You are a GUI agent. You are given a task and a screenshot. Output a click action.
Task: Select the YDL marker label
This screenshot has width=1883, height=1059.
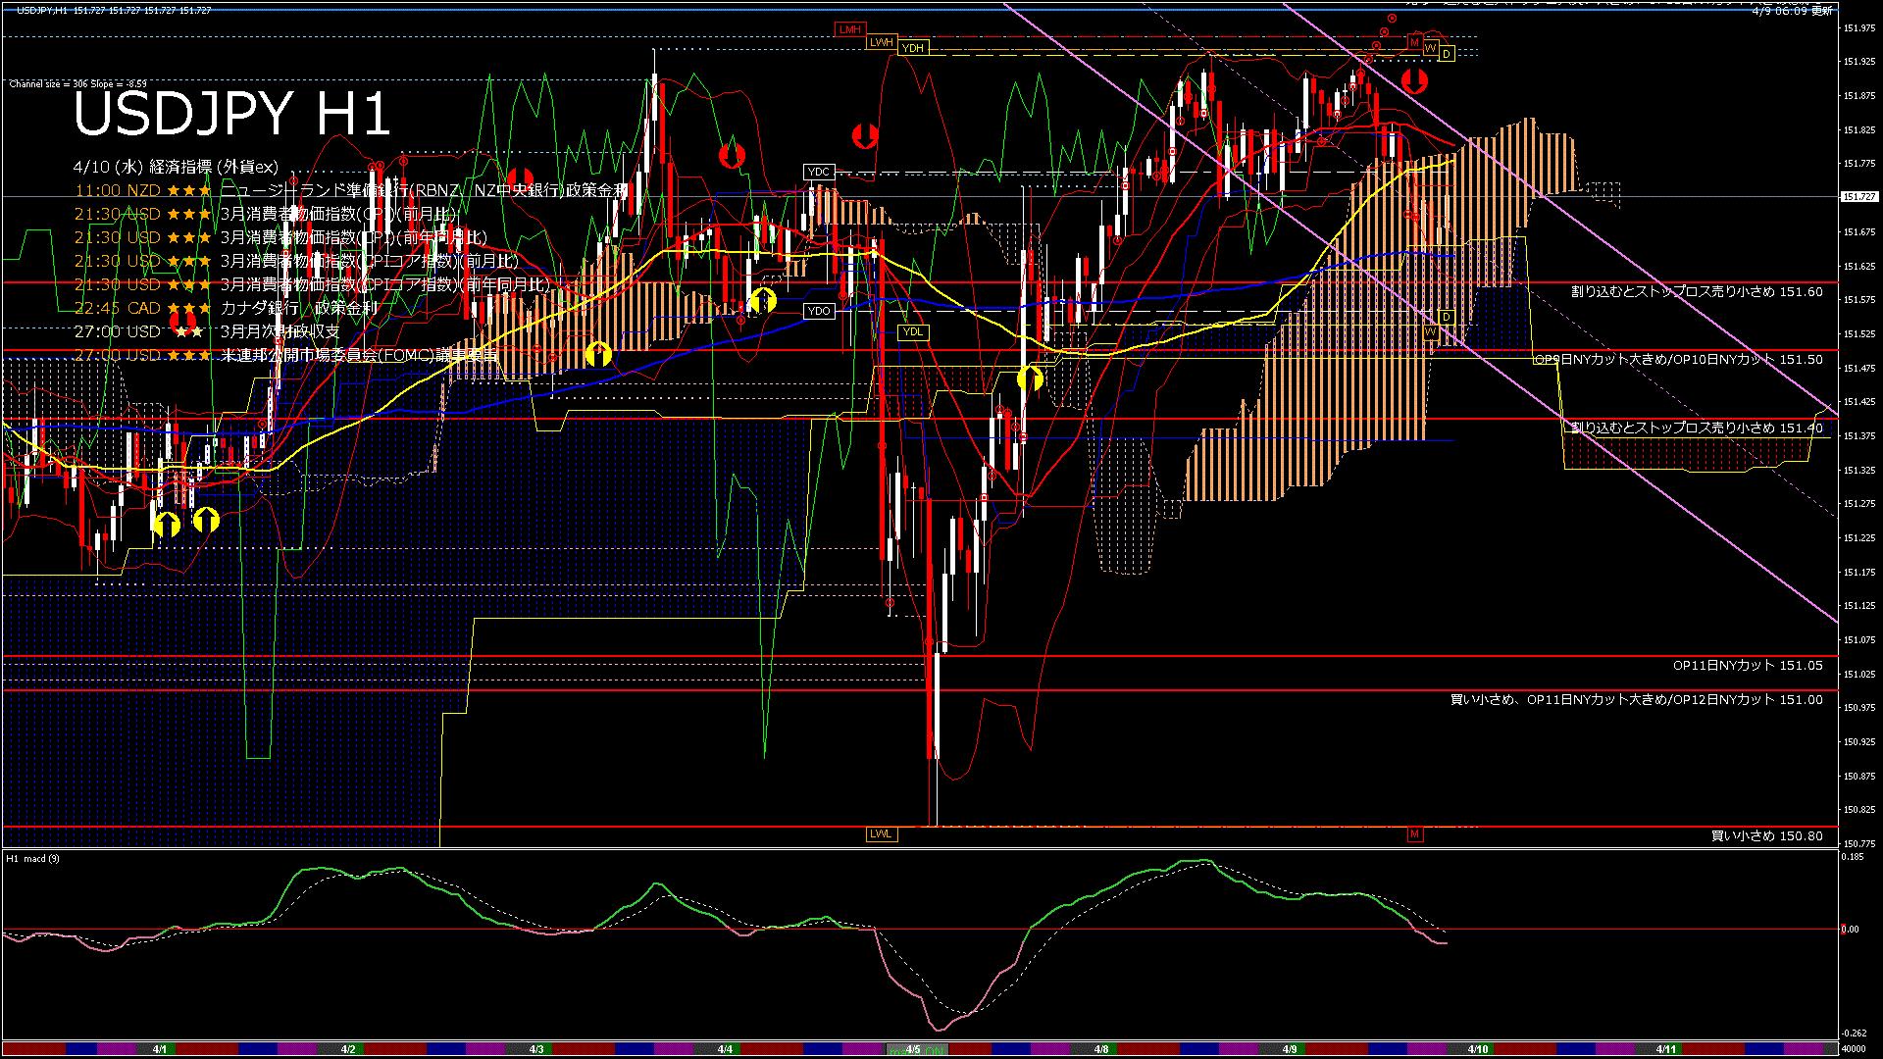pyautogui.click(x=913, y=331)
